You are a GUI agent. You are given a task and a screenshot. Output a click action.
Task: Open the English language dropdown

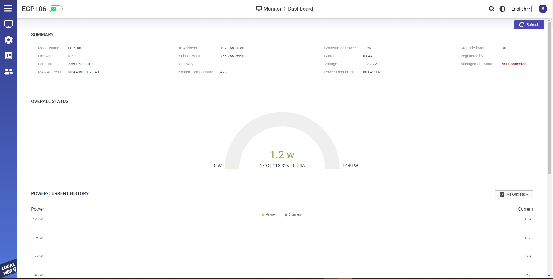pos(521,9)
